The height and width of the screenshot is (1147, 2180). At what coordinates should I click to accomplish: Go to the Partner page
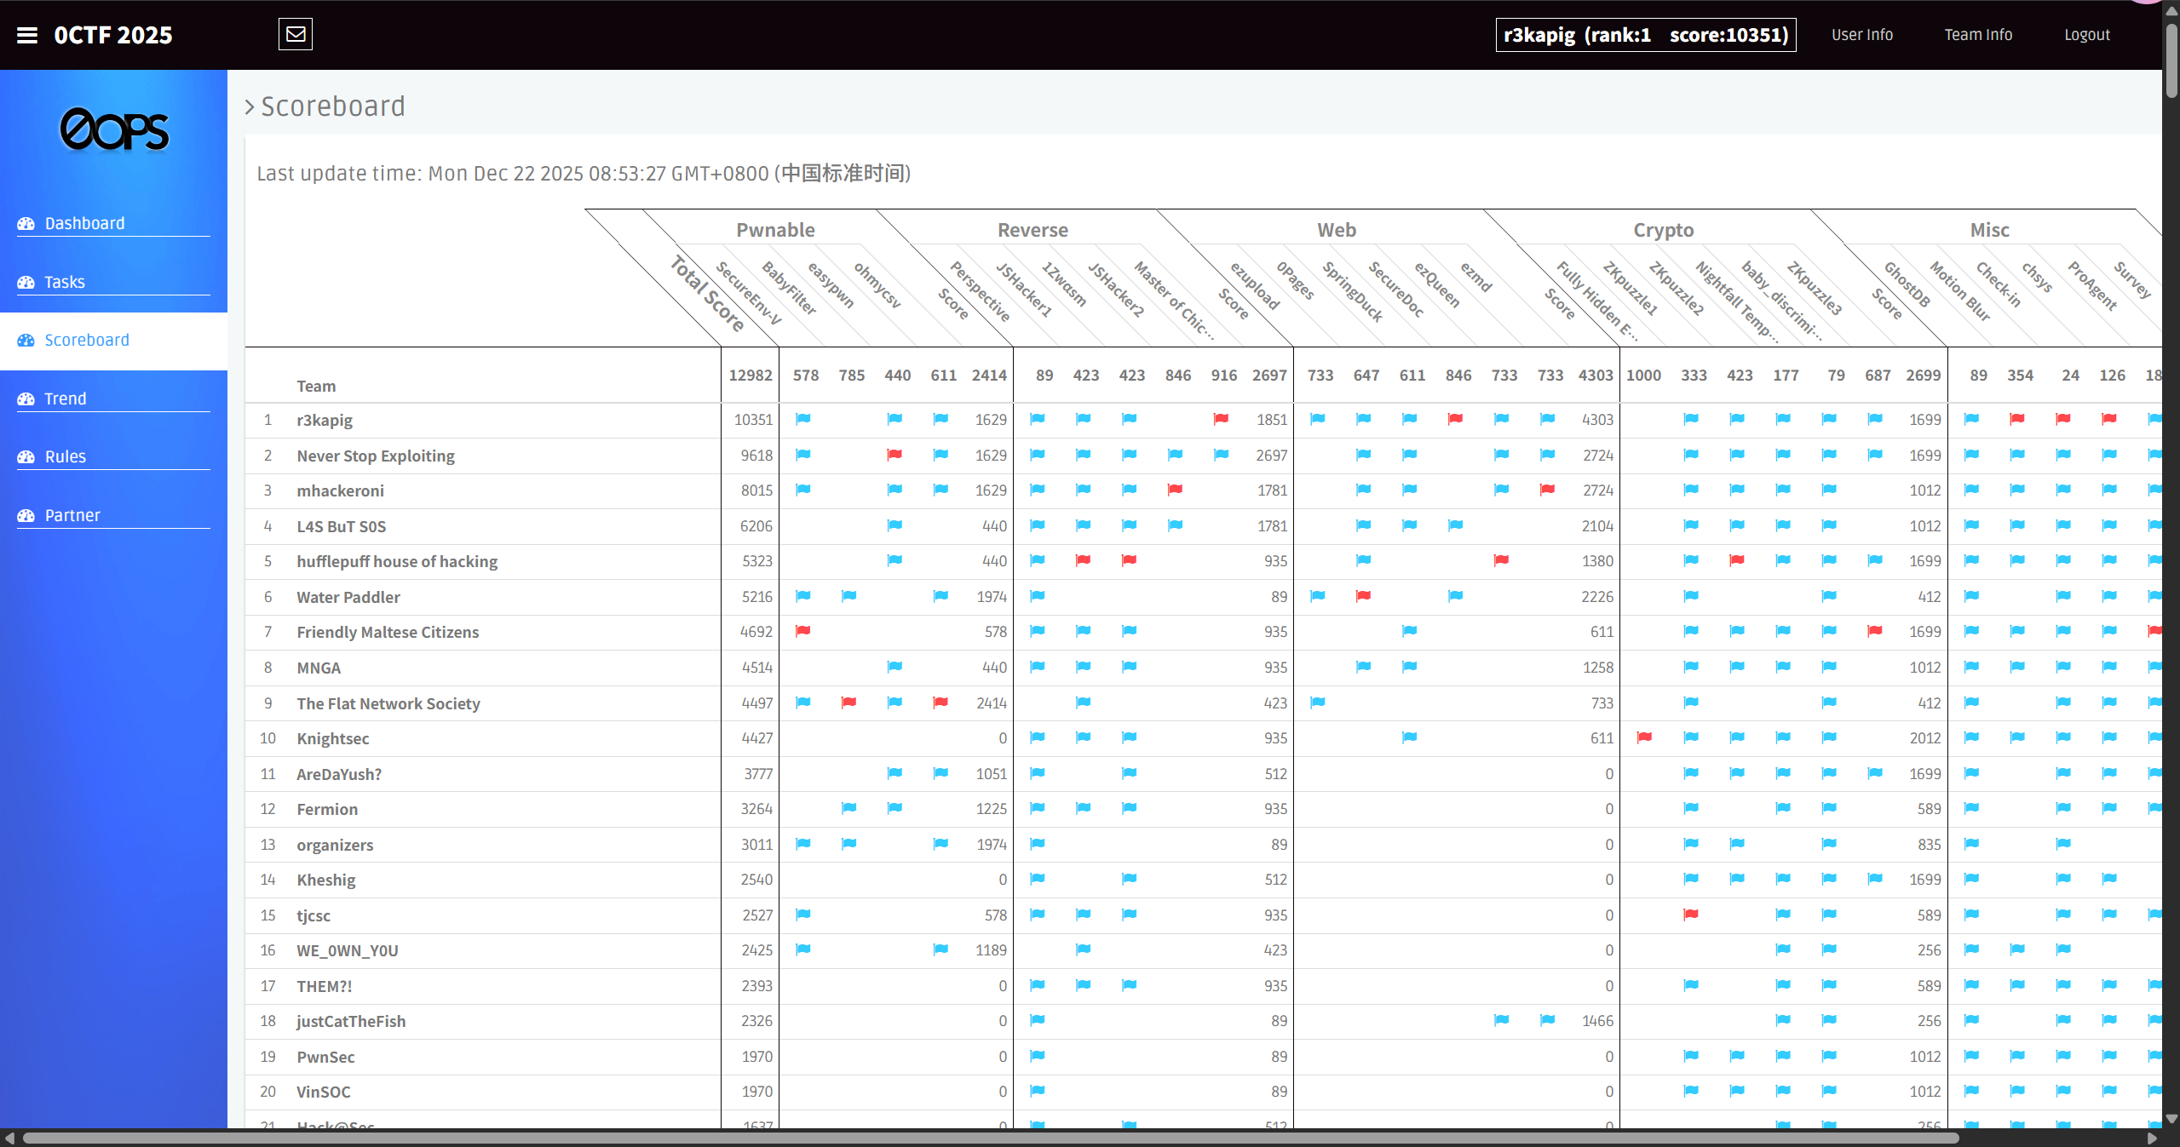[72, 515]
